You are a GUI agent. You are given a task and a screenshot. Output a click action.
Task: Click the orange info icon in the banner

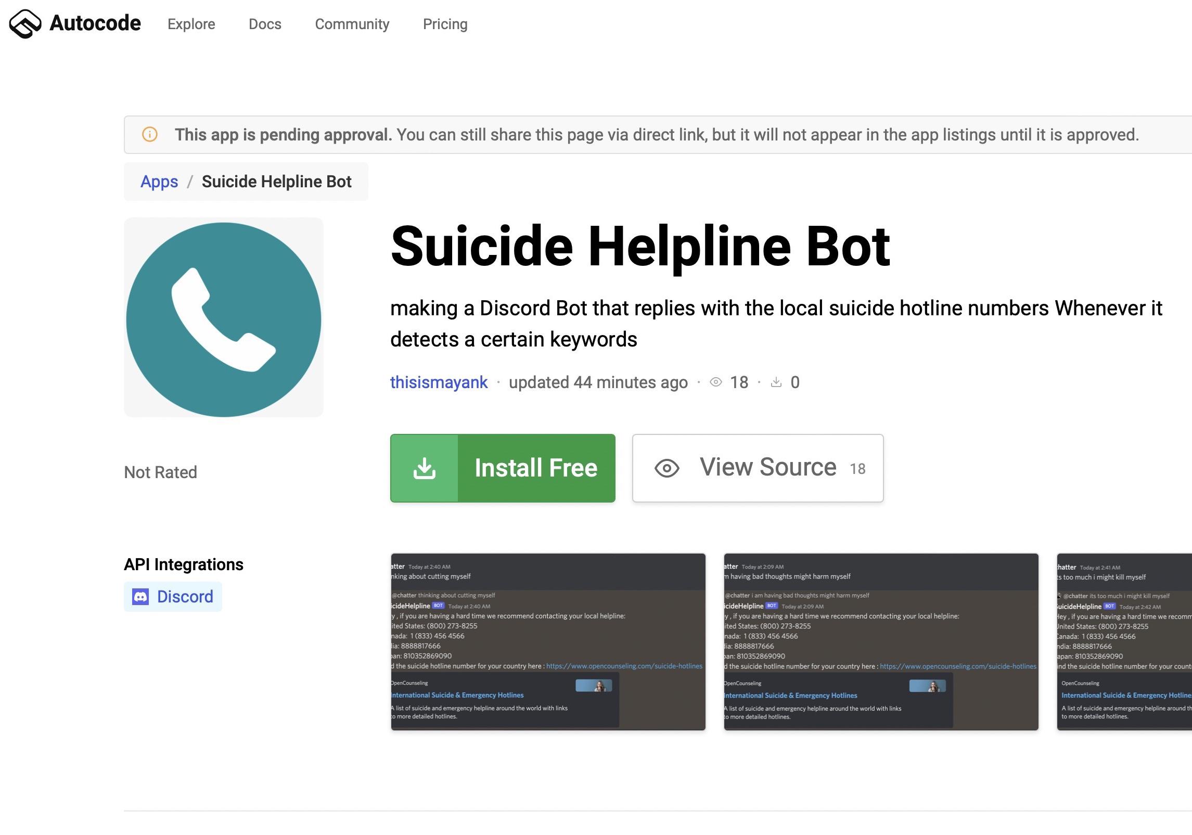coord(150,135)
